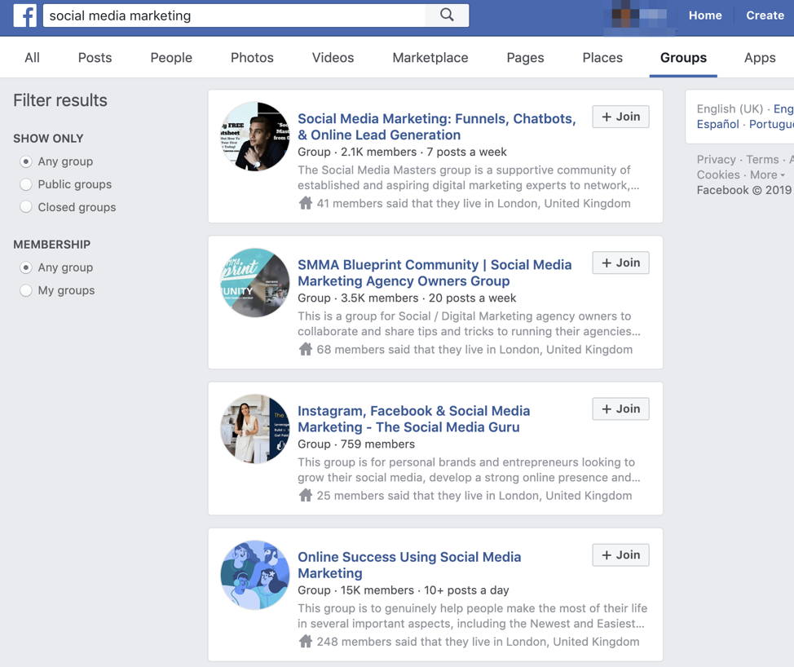The image size is (794, 667).
Task: Switch to the Photos tab
Action: point(252,58)
